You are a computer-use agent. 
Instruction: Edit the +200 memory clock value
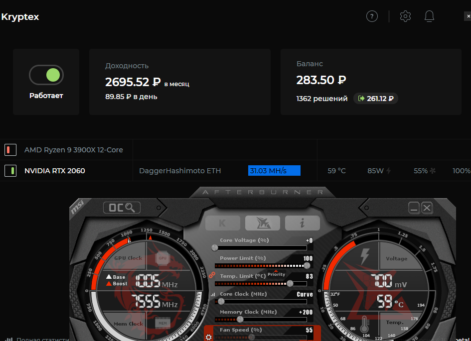coord(306,312)
